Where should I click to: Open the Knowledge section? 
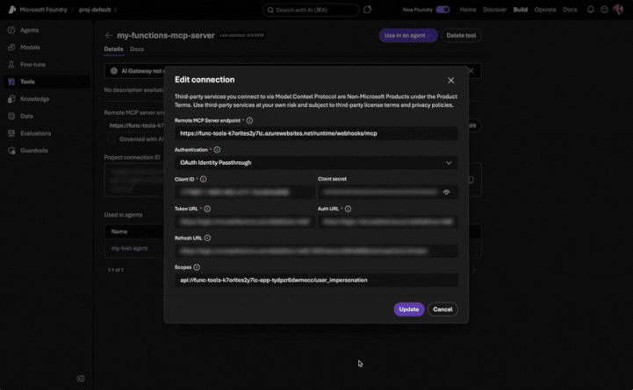35,99
